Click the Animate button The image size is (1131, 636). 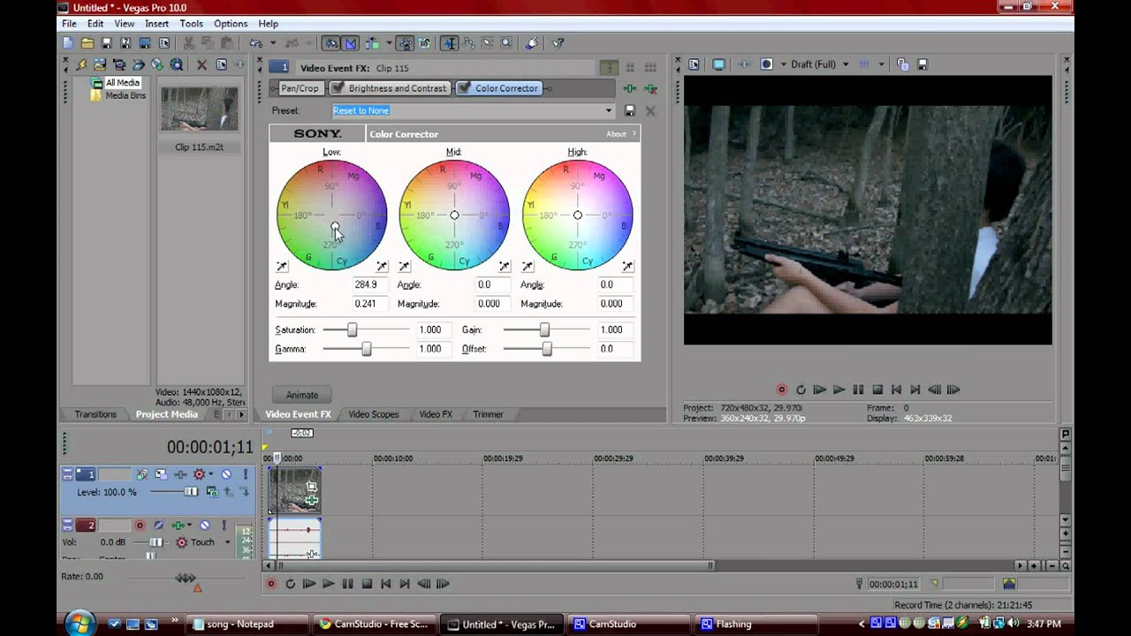(x=302, y=395)
